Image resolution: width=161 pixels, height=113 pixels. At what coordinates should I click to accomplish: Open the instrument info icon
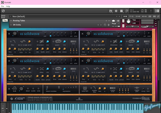click(118, 21)
